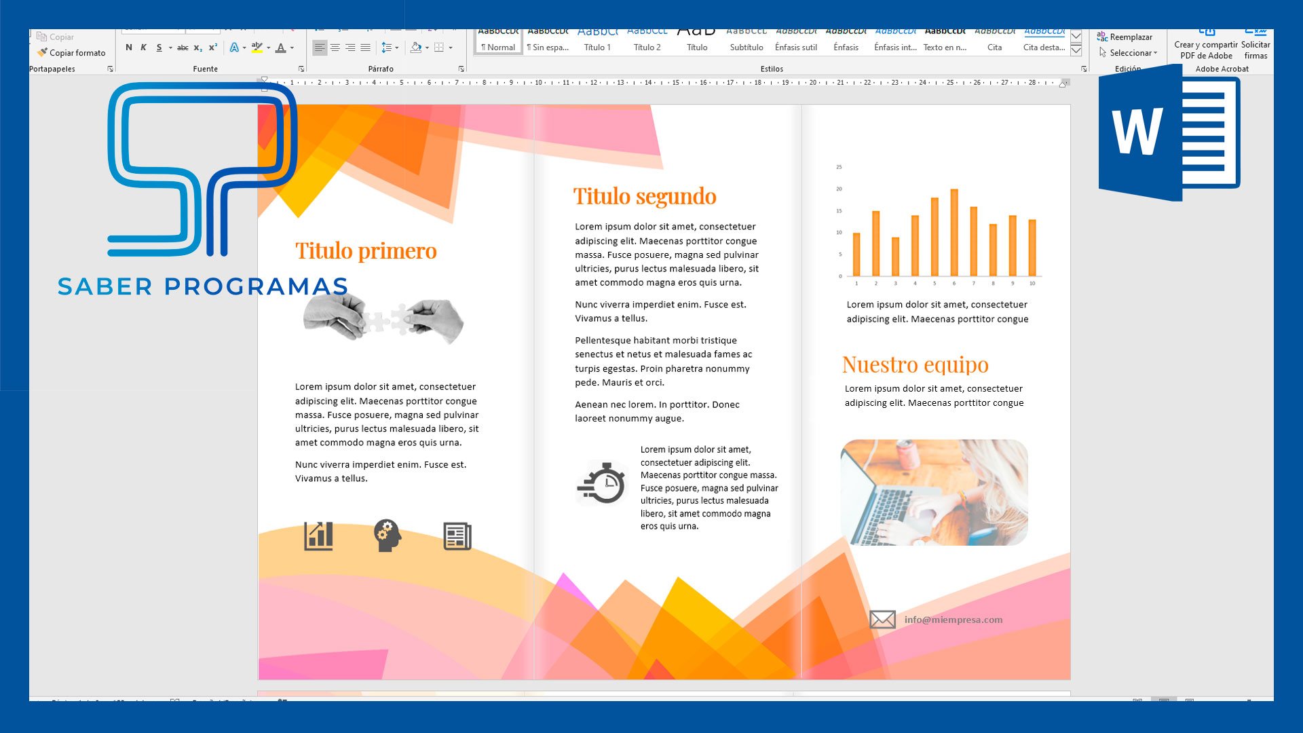Click the Copiar formato paintbrush
Screen dimensions: 1303x733
click(71, 53)
